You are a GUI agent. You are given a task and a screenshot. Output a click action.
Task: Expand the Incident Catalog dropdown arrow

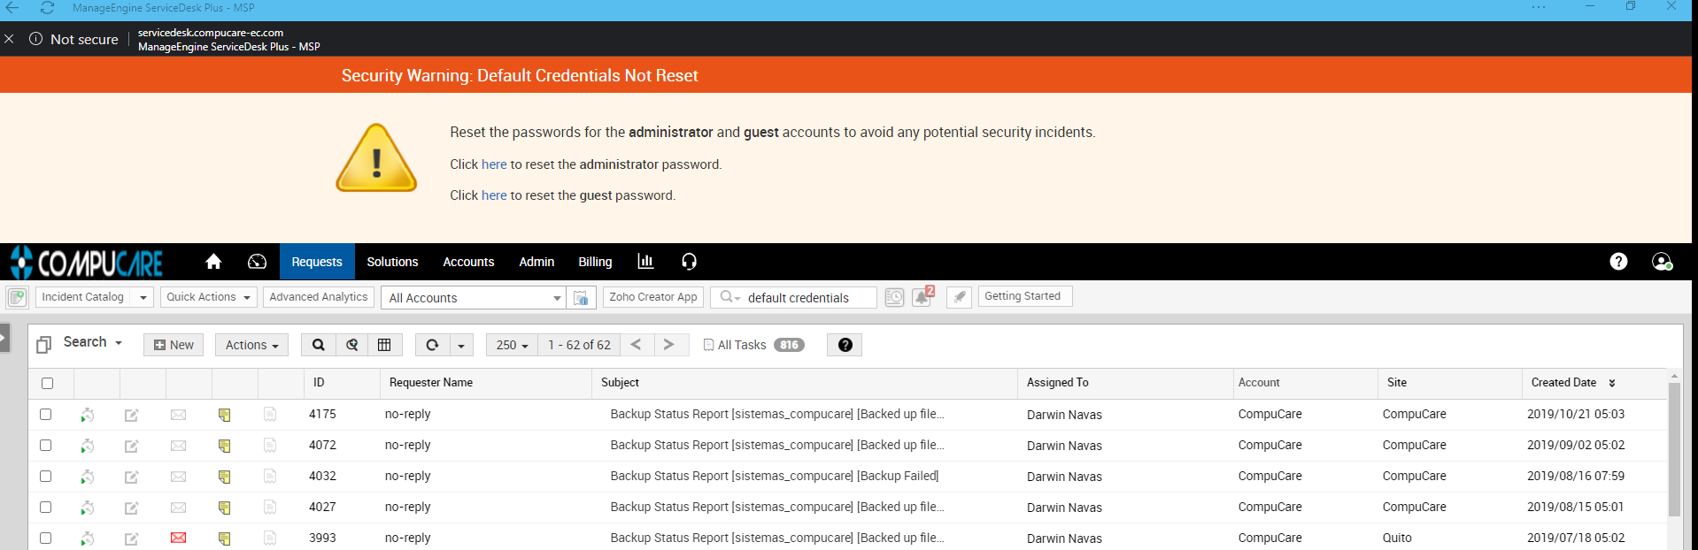coord(143,297)
